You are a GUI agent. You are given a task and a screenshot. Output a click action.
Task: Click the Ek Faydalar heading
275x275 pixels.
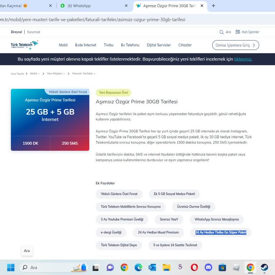coord(105,183)
